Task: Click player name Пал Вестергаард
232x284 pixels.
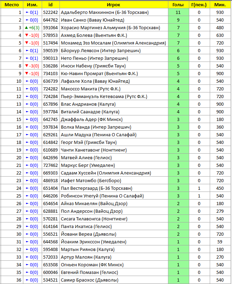Action: tap(79, 188)
